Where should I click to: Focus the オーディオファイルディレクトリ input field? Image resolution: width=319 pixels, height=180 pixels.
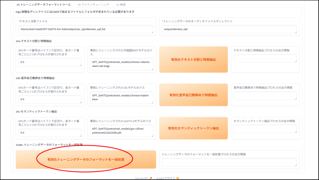(229, 29)
